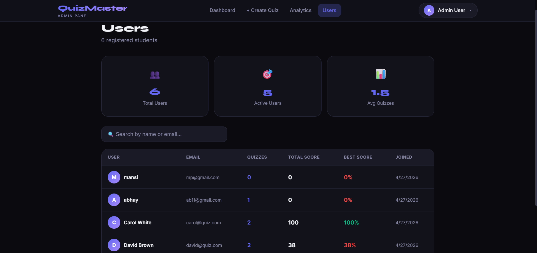Click the page vertical scrollbar
The width and height of the screenshot is (537, 253).
pyautogui.click(x=536, y=112)
